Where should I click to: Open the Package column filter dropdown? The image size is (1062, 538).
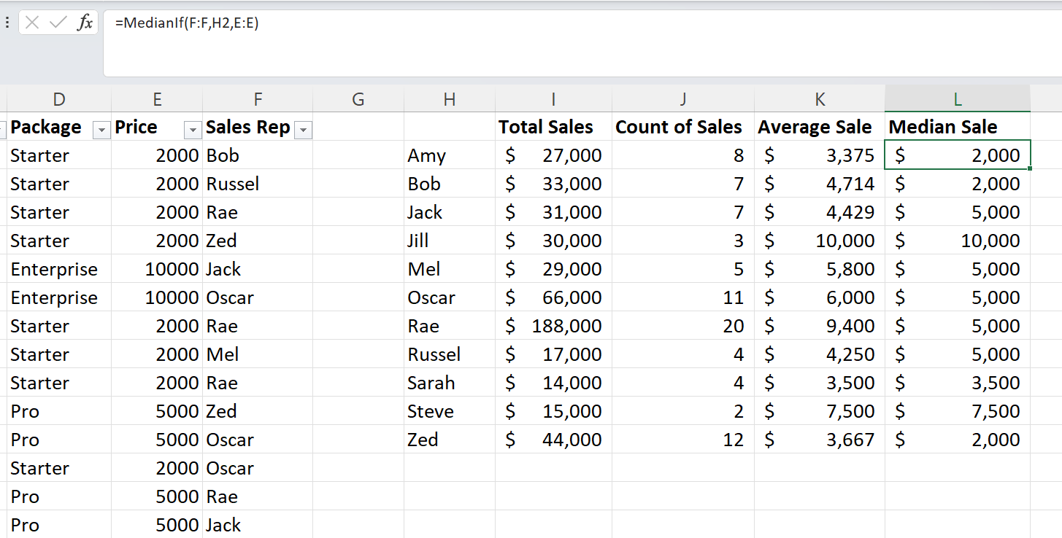click(101, 130)
